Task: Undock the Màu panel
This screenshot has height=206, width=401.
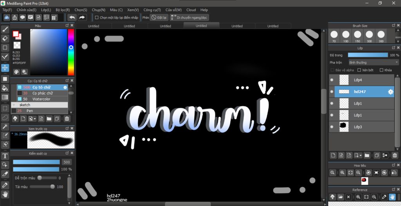Action: tap(67, 25)
